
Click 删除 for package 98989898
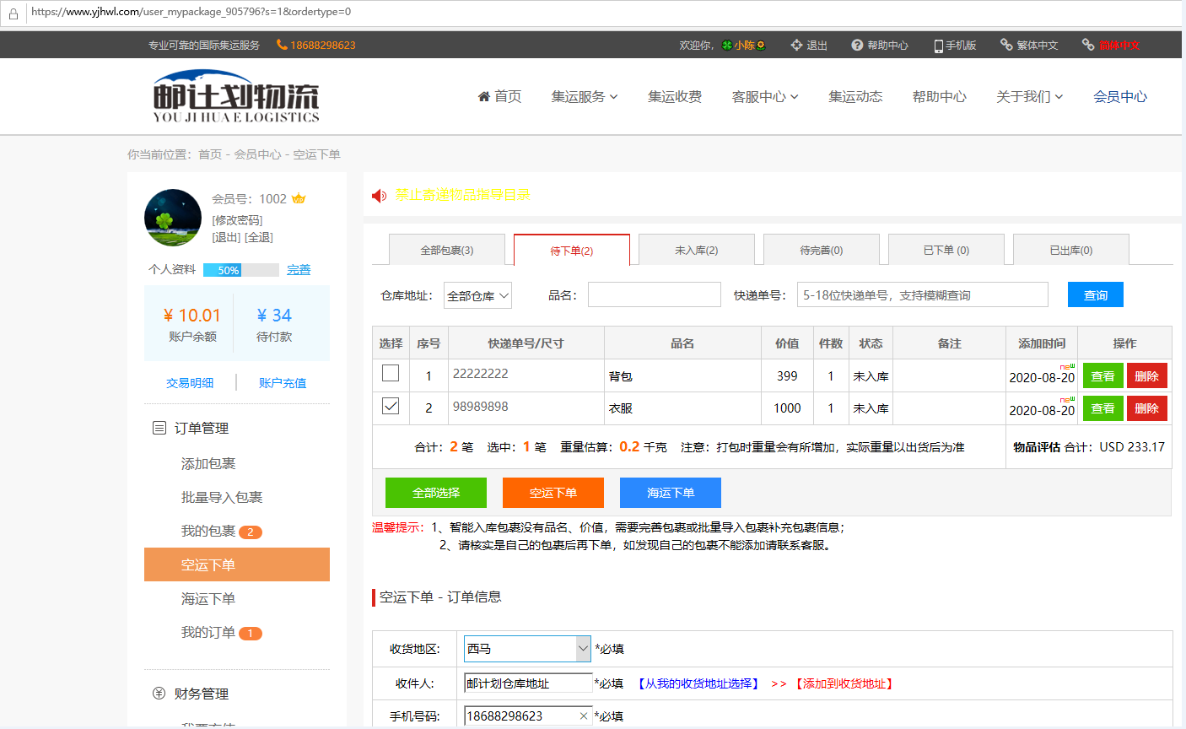(1147, 408)
